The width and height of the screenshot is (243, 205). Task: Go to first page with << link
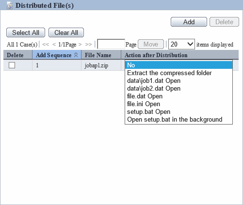46,44
